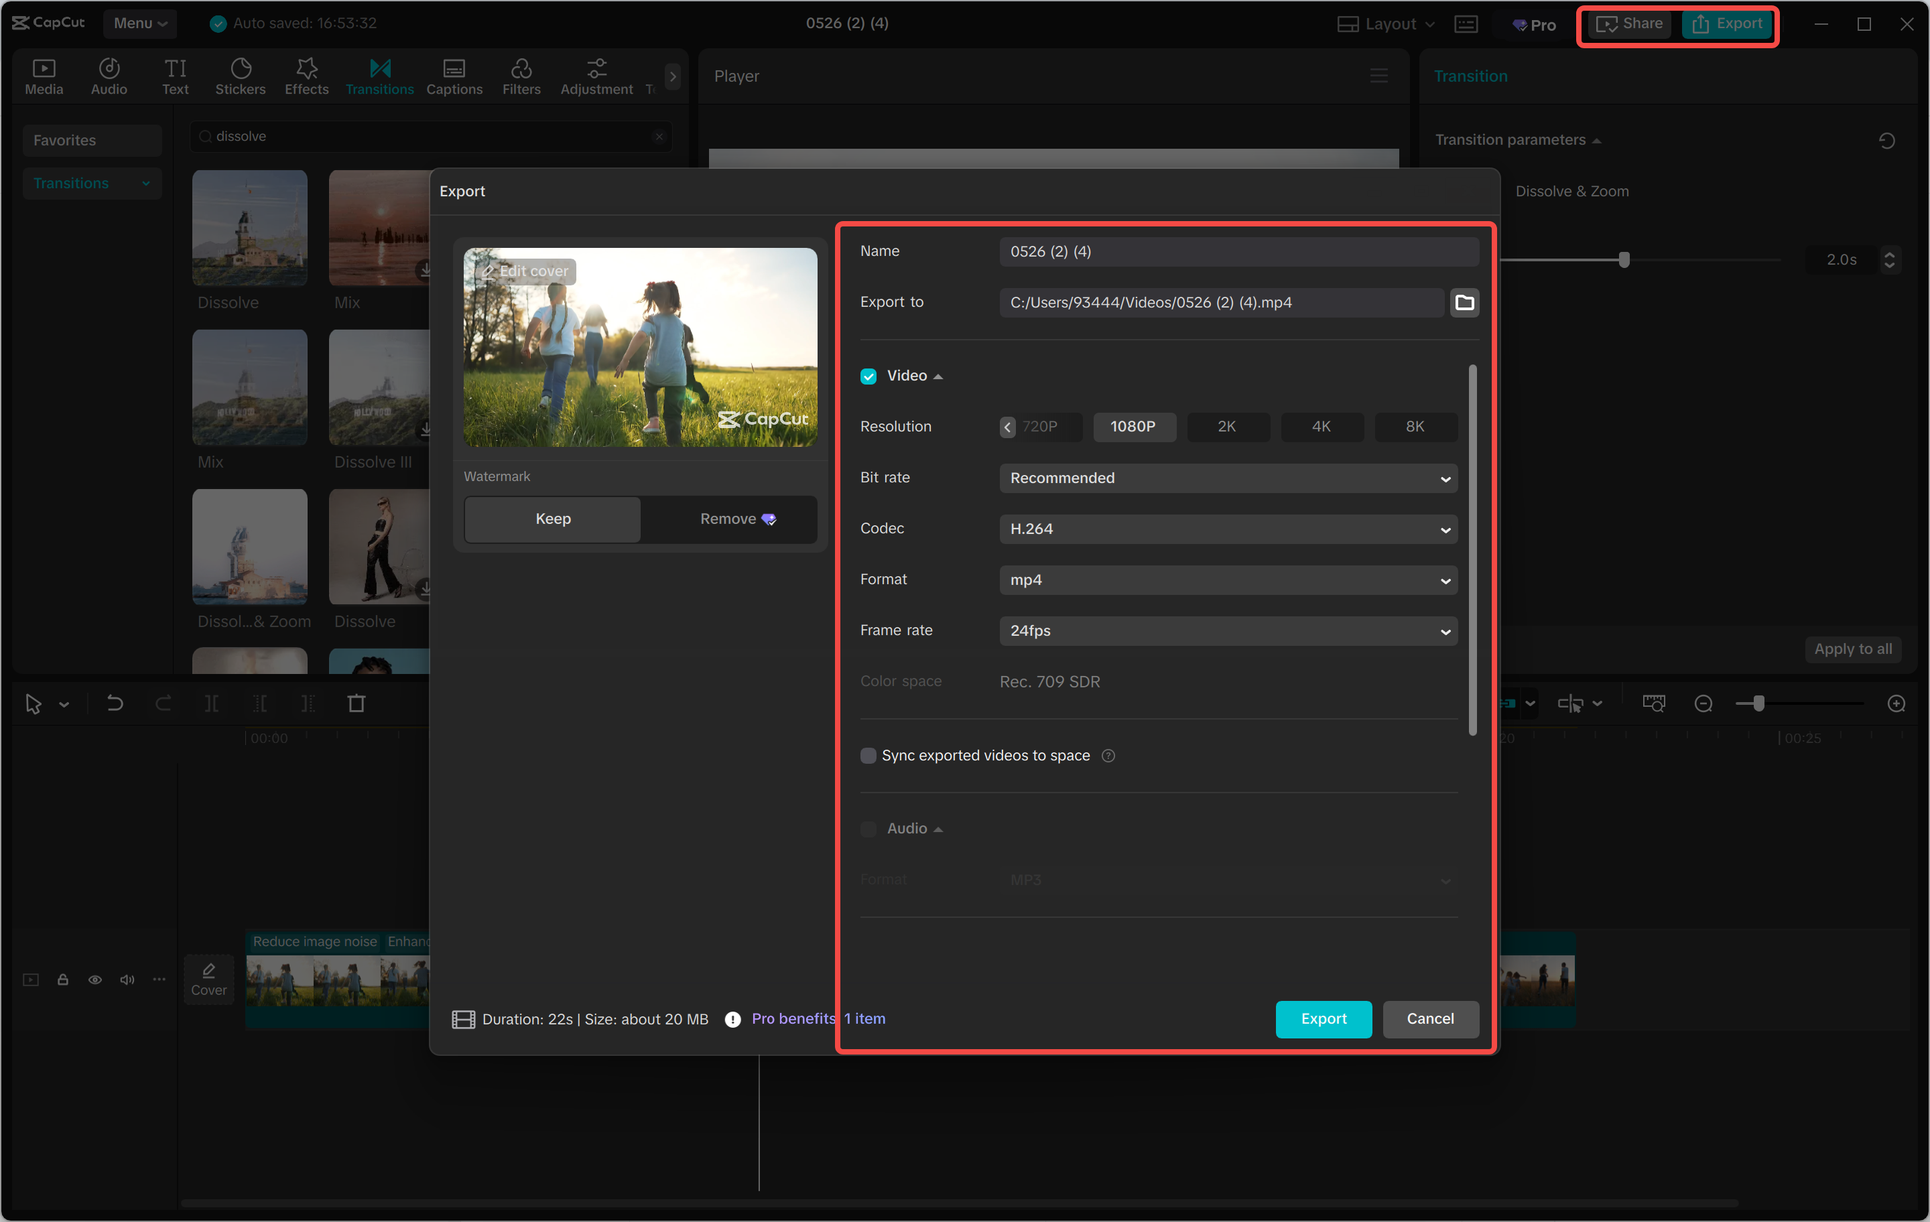Image resolution: width=1930 pixels, height=1222 pixels.
Task: Select the 4K resolution button
Action: point(1322,426)
